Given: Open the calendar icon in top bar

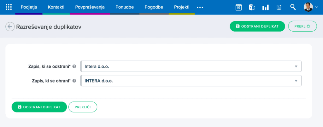Looking at the screenshot, I should point(238,7).
